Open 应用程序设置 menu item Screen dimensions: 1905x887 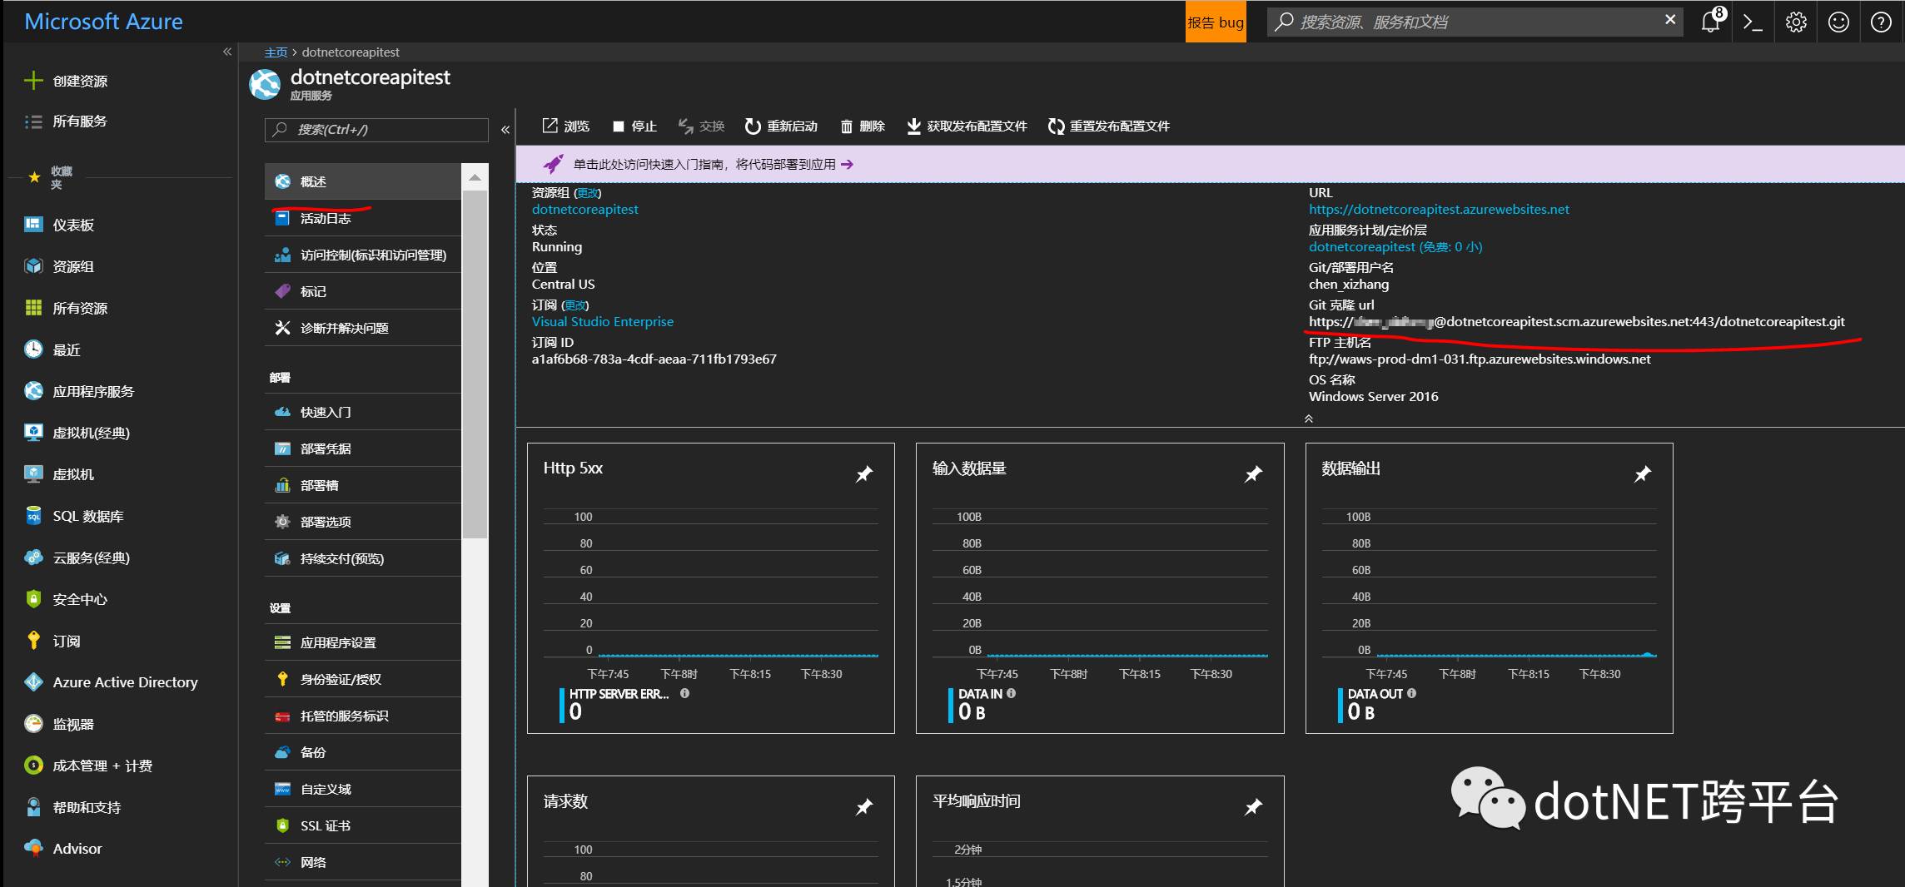(x=363, y=642)
